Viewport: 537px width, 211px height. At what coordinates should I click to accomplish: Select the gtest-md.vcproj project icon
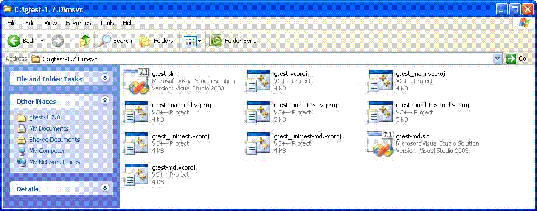click(x=136, y=174)
